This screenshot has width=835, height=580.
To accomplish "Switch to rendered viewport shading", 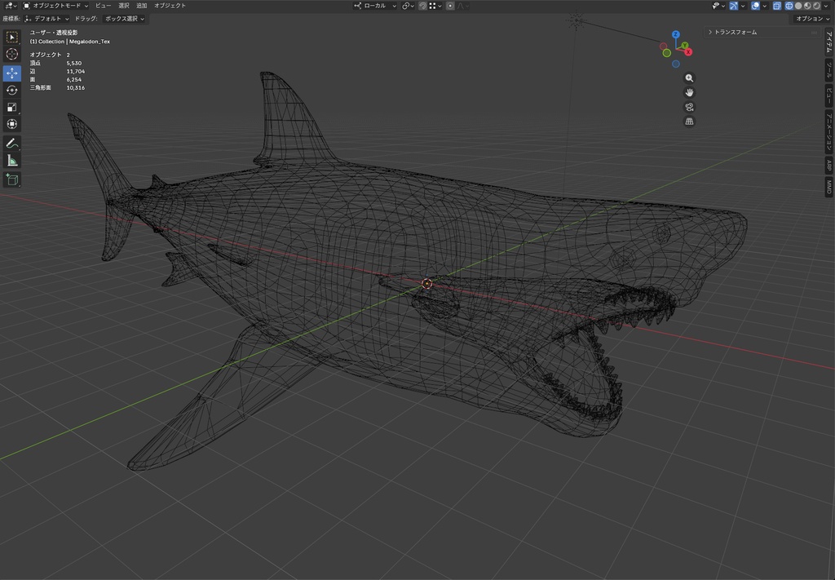I will (x=816, y=6).
